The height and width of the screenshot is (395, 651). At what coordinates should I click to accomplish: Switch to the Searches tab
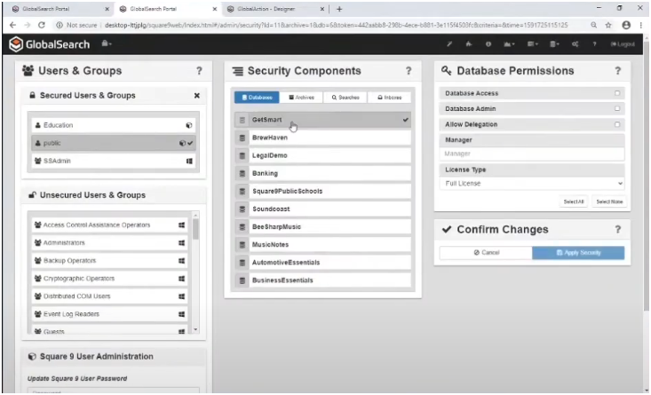coord(344,97)
